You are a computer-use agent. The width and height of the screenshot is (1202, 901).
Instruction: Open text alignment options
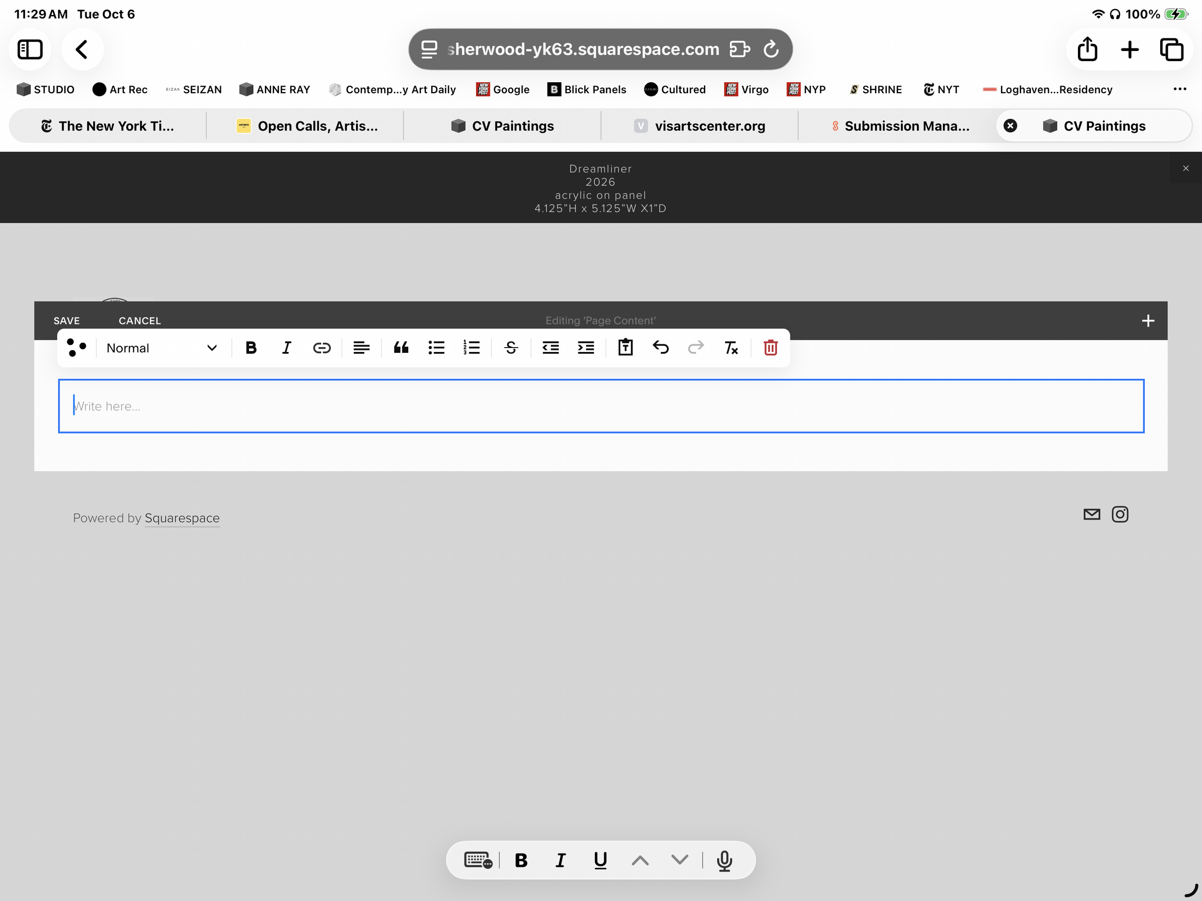point(362,348)
